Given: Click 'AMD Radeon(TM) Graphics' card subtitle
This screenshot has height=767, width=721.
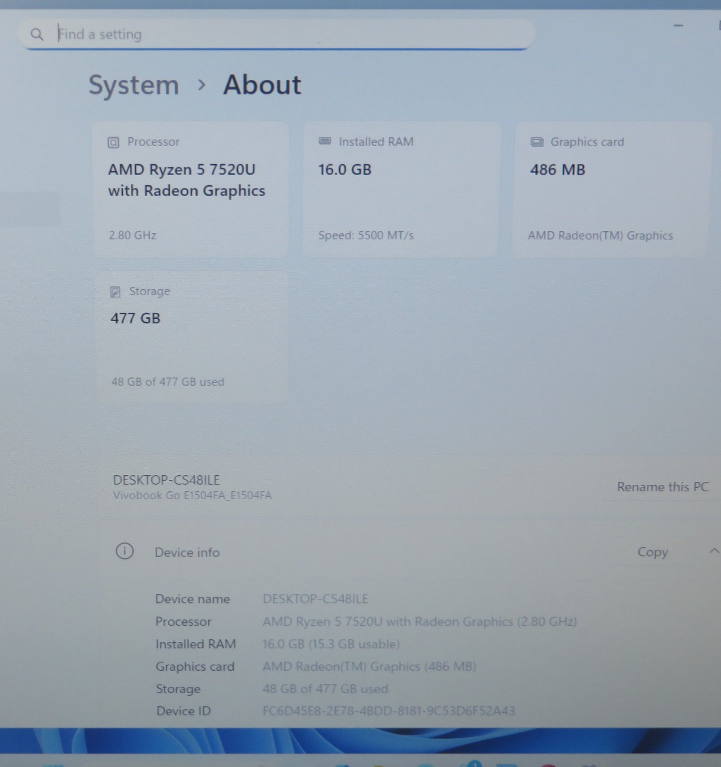Looking at the screenshot, I should (601, 235).
